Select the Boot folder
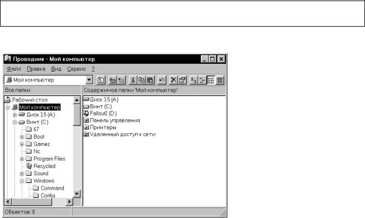 click(39, 137)
